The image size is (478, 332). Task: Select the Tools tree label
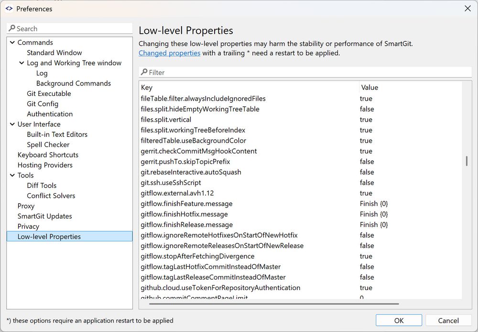point(26,175)
